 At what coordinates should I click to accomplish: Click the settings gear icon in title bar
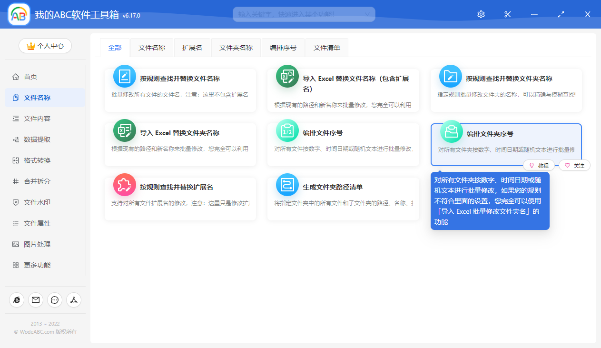click(481, 14)
